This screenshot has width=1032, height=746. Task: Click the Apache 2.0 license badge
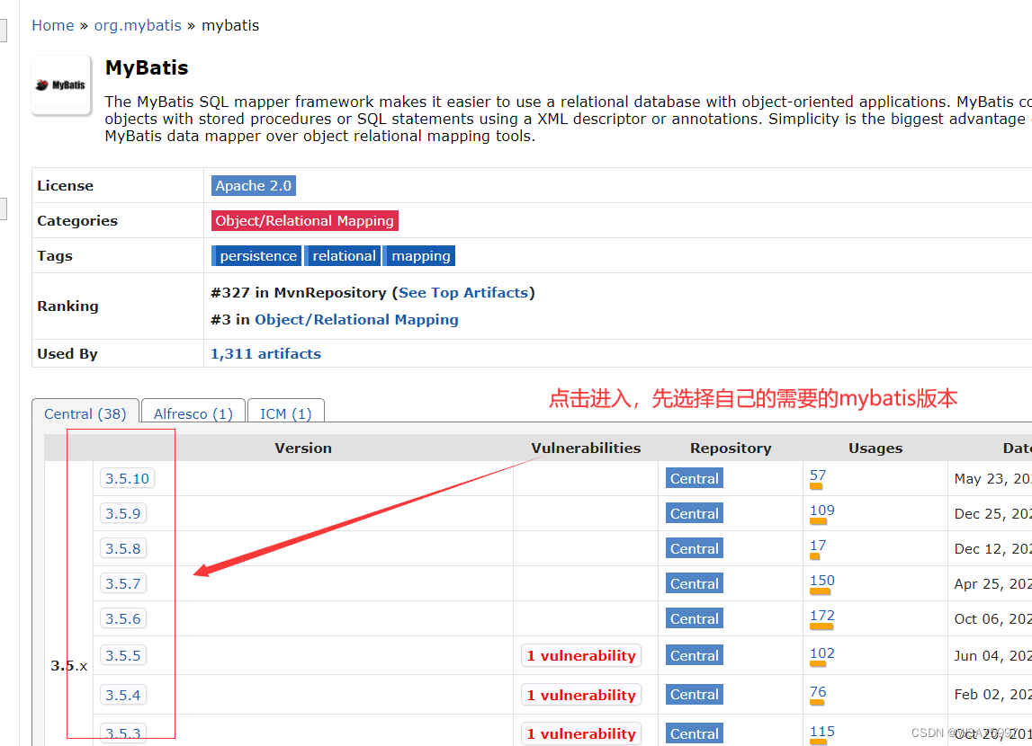click(254, 186)
